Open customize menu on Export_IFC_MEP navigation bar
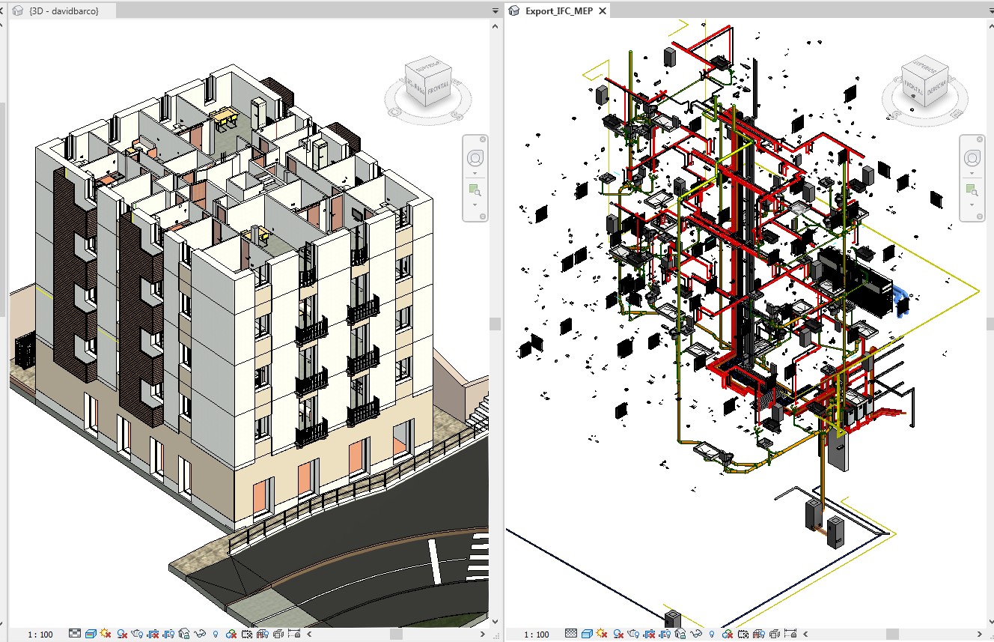 [x=980, y=216]
